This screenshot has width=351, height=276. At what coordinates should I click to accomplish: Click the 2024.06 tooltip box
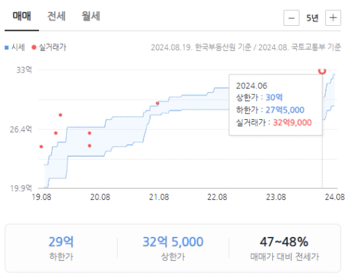coord(275,105)
